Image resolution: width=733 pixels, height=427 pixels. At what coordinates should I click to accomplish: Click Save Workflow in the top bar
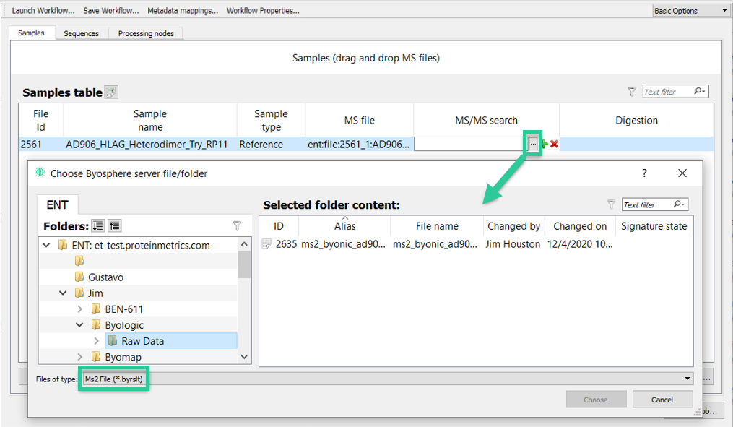pyautogui.click(x=110, y=10)
